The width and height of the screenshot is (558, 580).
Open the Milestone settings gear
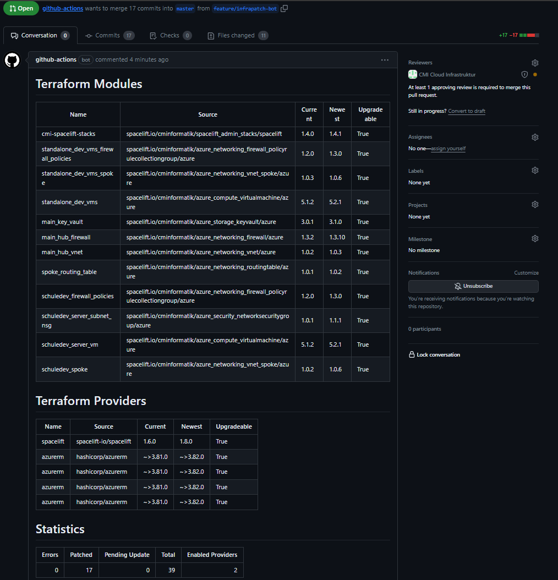pos(535,239)
